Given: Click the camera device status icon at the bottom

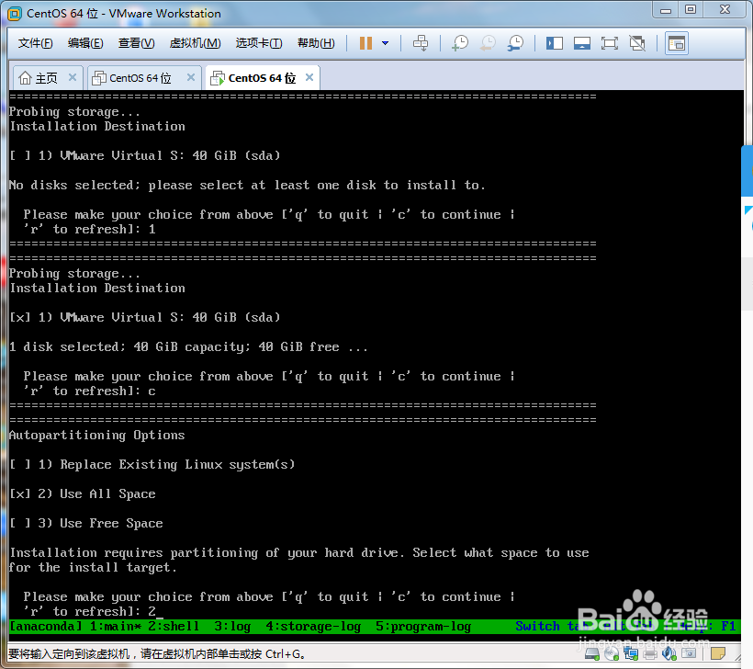Looking at the screenshot, I should [689, 653].
